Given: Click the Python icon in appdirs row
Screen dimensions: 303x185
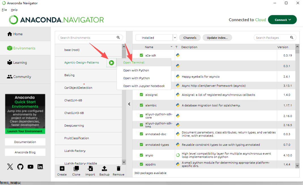Looking at the screenshot, I should pyautogui.click(x=178, y=164).
